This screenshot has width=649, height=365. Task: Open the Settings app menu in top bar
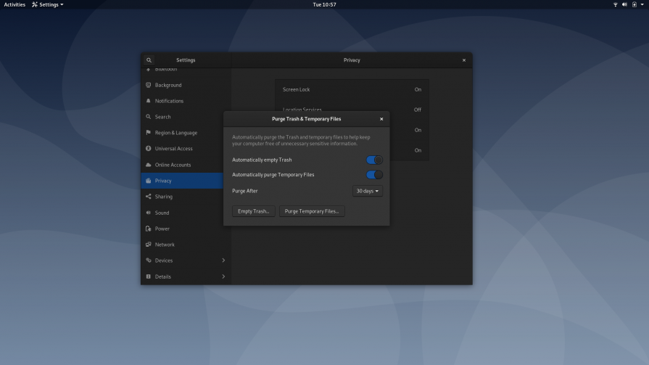pyautogui.click(x=48, y=4)
